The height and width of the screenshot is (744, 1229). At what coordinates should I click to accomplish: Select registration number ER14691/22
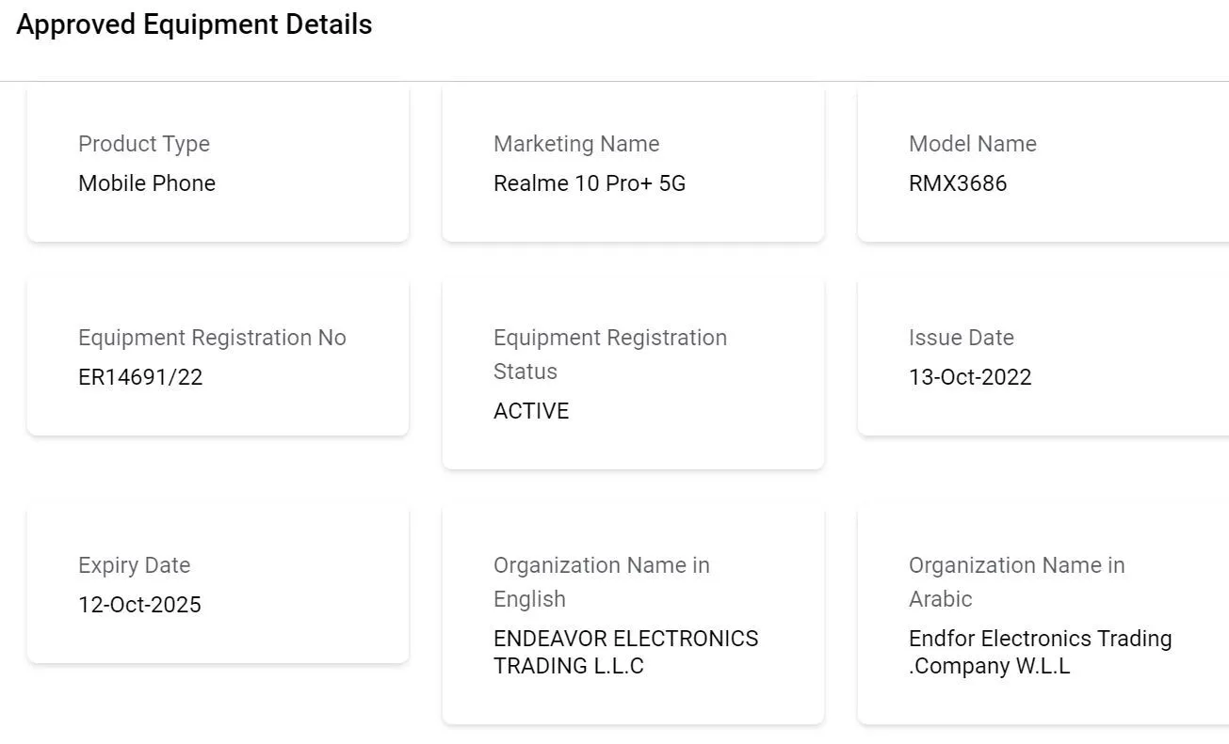coord(140,377)
